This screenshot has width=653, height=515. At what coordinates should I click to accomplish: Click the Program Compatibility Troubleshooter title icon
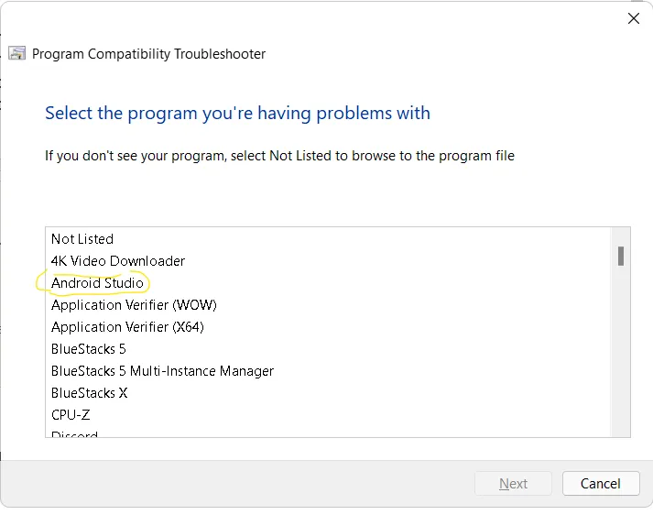(x=17, y=53)
